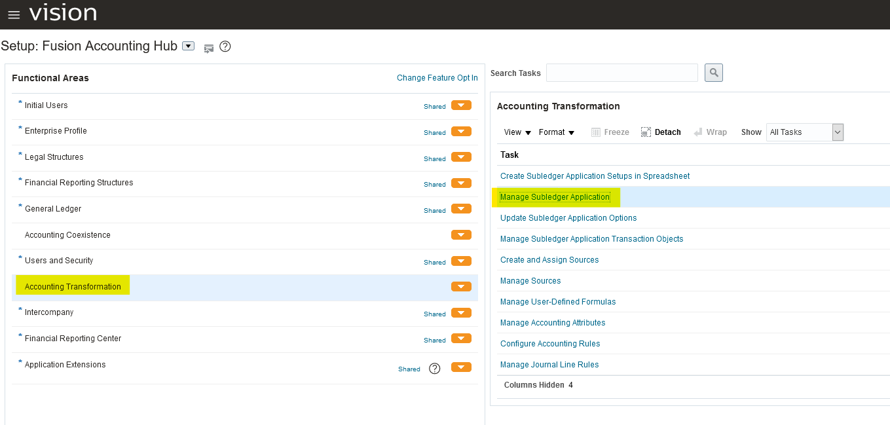Open the hamburger navigator menu
890x425 pixels.
coord(14,15)
